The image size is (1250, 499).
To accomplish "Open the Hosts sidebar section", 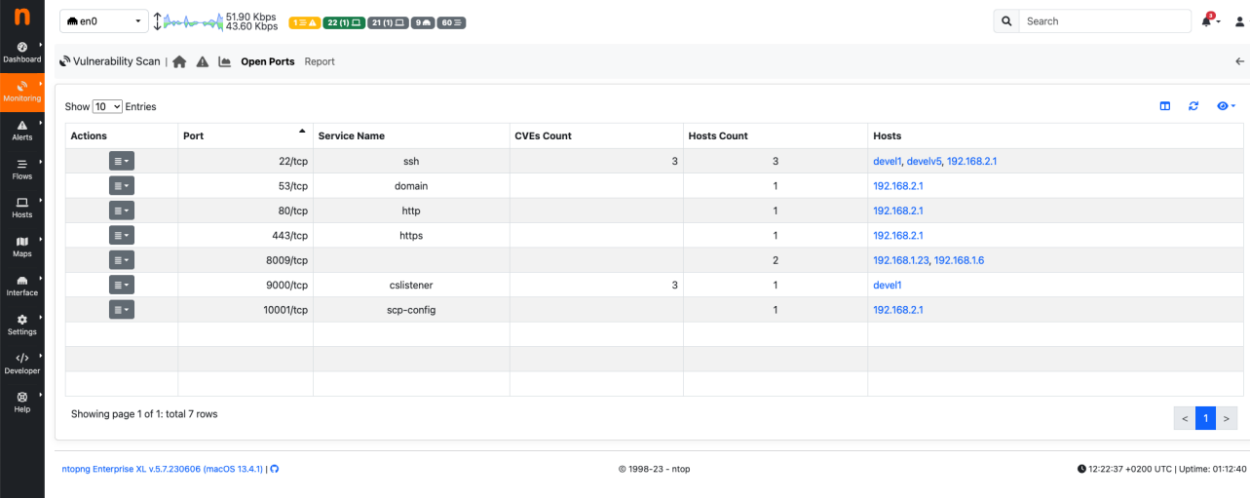I will coord(21,209).
